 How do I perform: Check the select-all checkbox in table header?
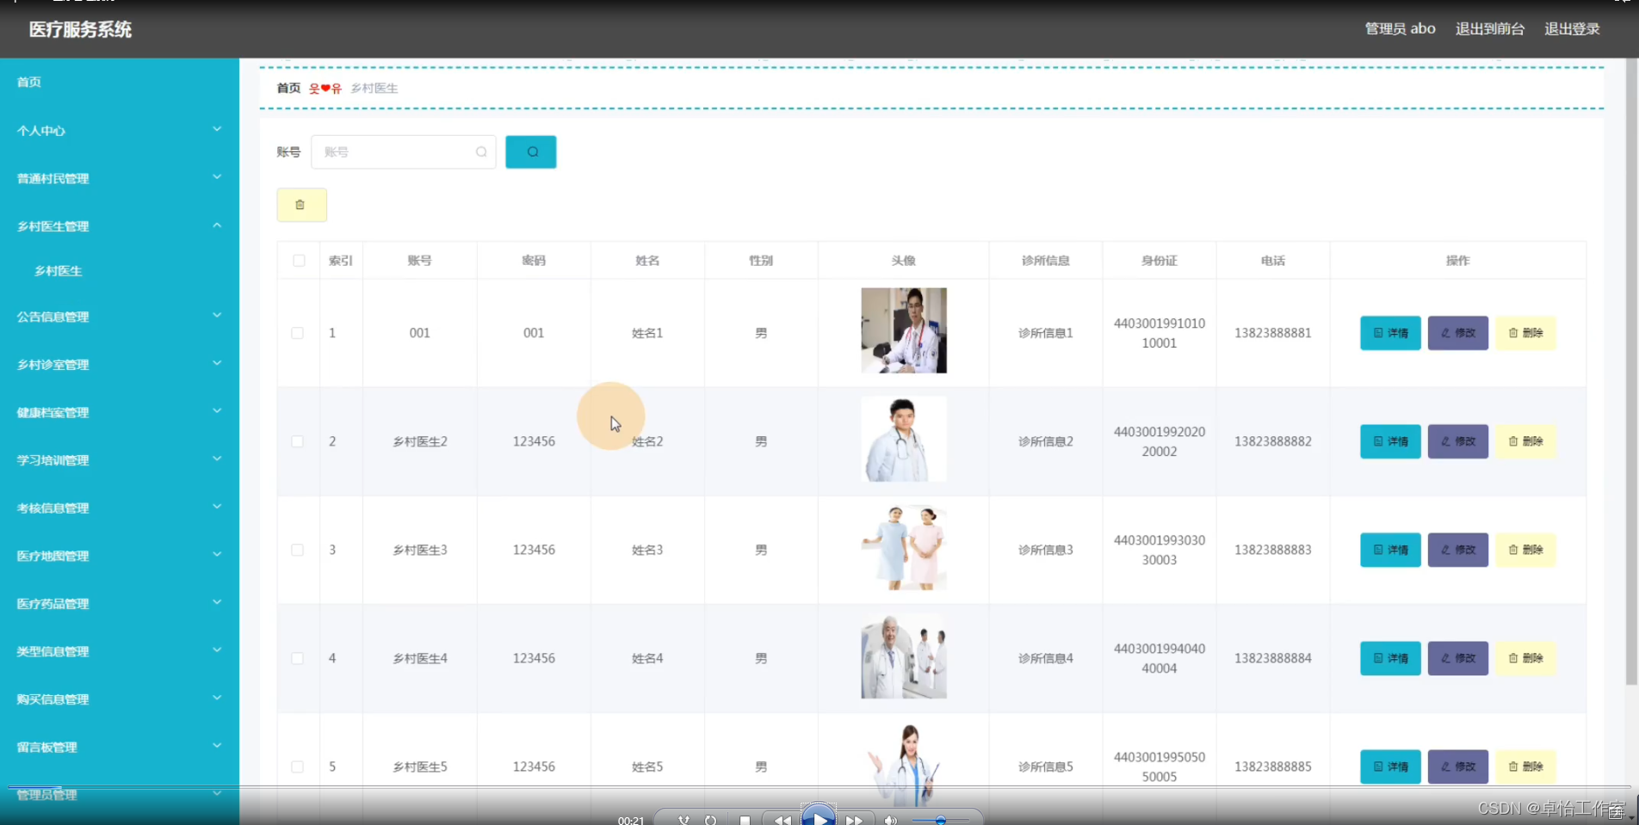(297, 260)
